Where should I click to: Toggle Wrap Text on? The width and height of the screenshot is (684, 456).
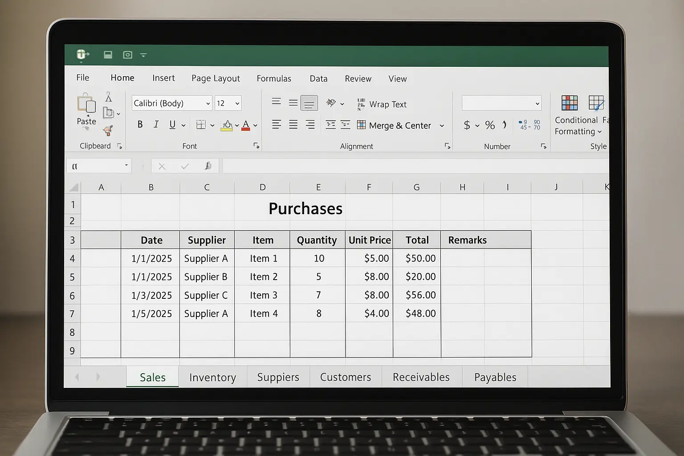(x=382, y=104)
